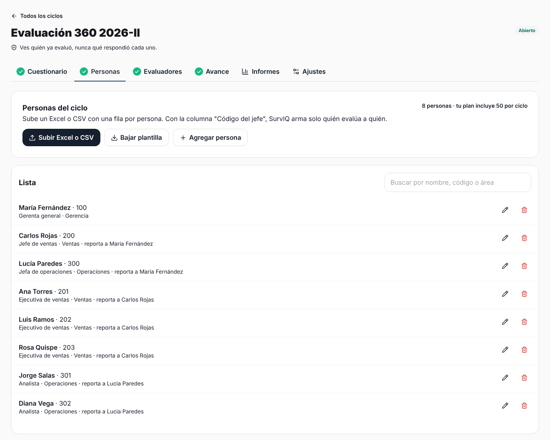Remove Lucía Paredes via the trash icon
Viewport: 550px width, 440px height.
pos(524,266)
